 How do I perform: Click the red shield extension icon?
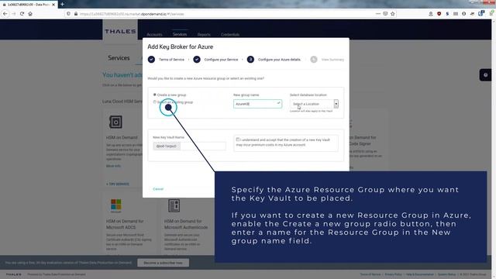[439, 14]
